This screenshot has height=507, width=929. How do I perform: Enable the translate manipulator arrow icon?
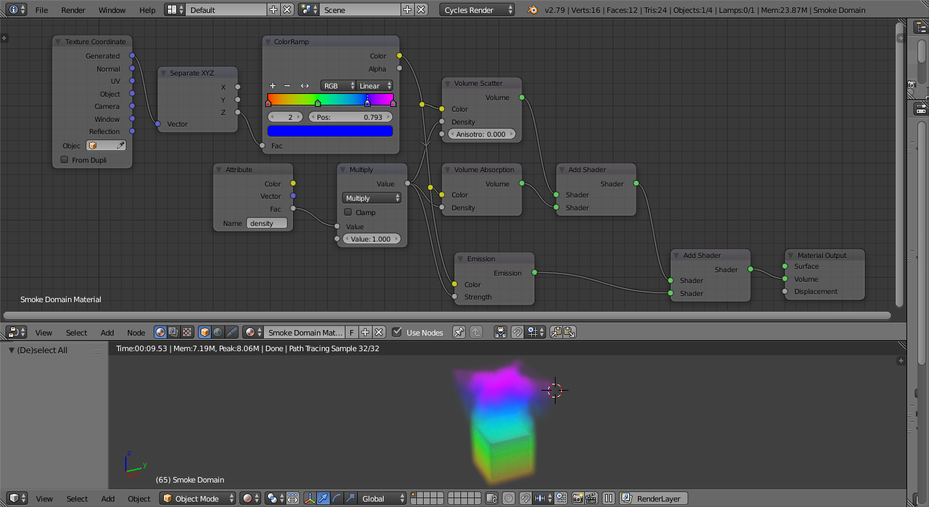324,498
